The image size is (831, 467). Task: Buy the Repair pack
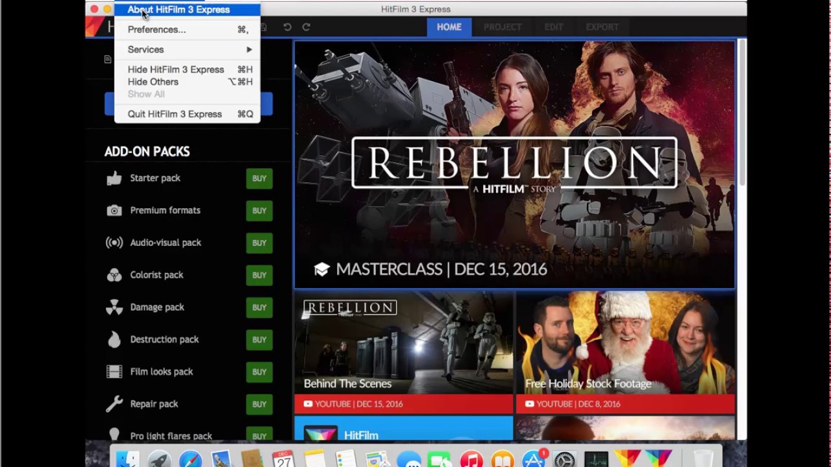click(x=259, y=404)
